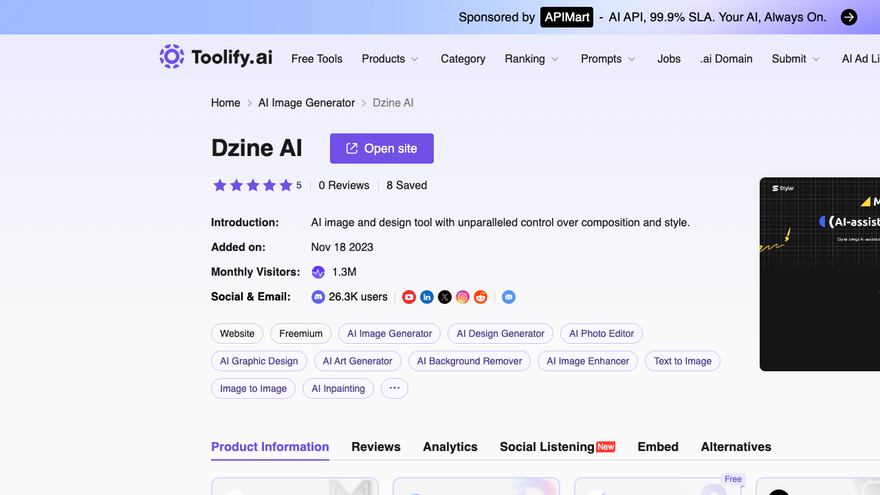
Task: Click the 8 Saved link
Action: click(407, 186)
